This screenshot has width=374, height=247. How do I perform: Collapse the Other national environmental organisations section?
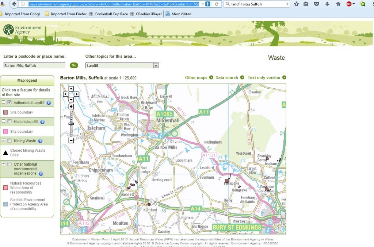tap(4, 165)
